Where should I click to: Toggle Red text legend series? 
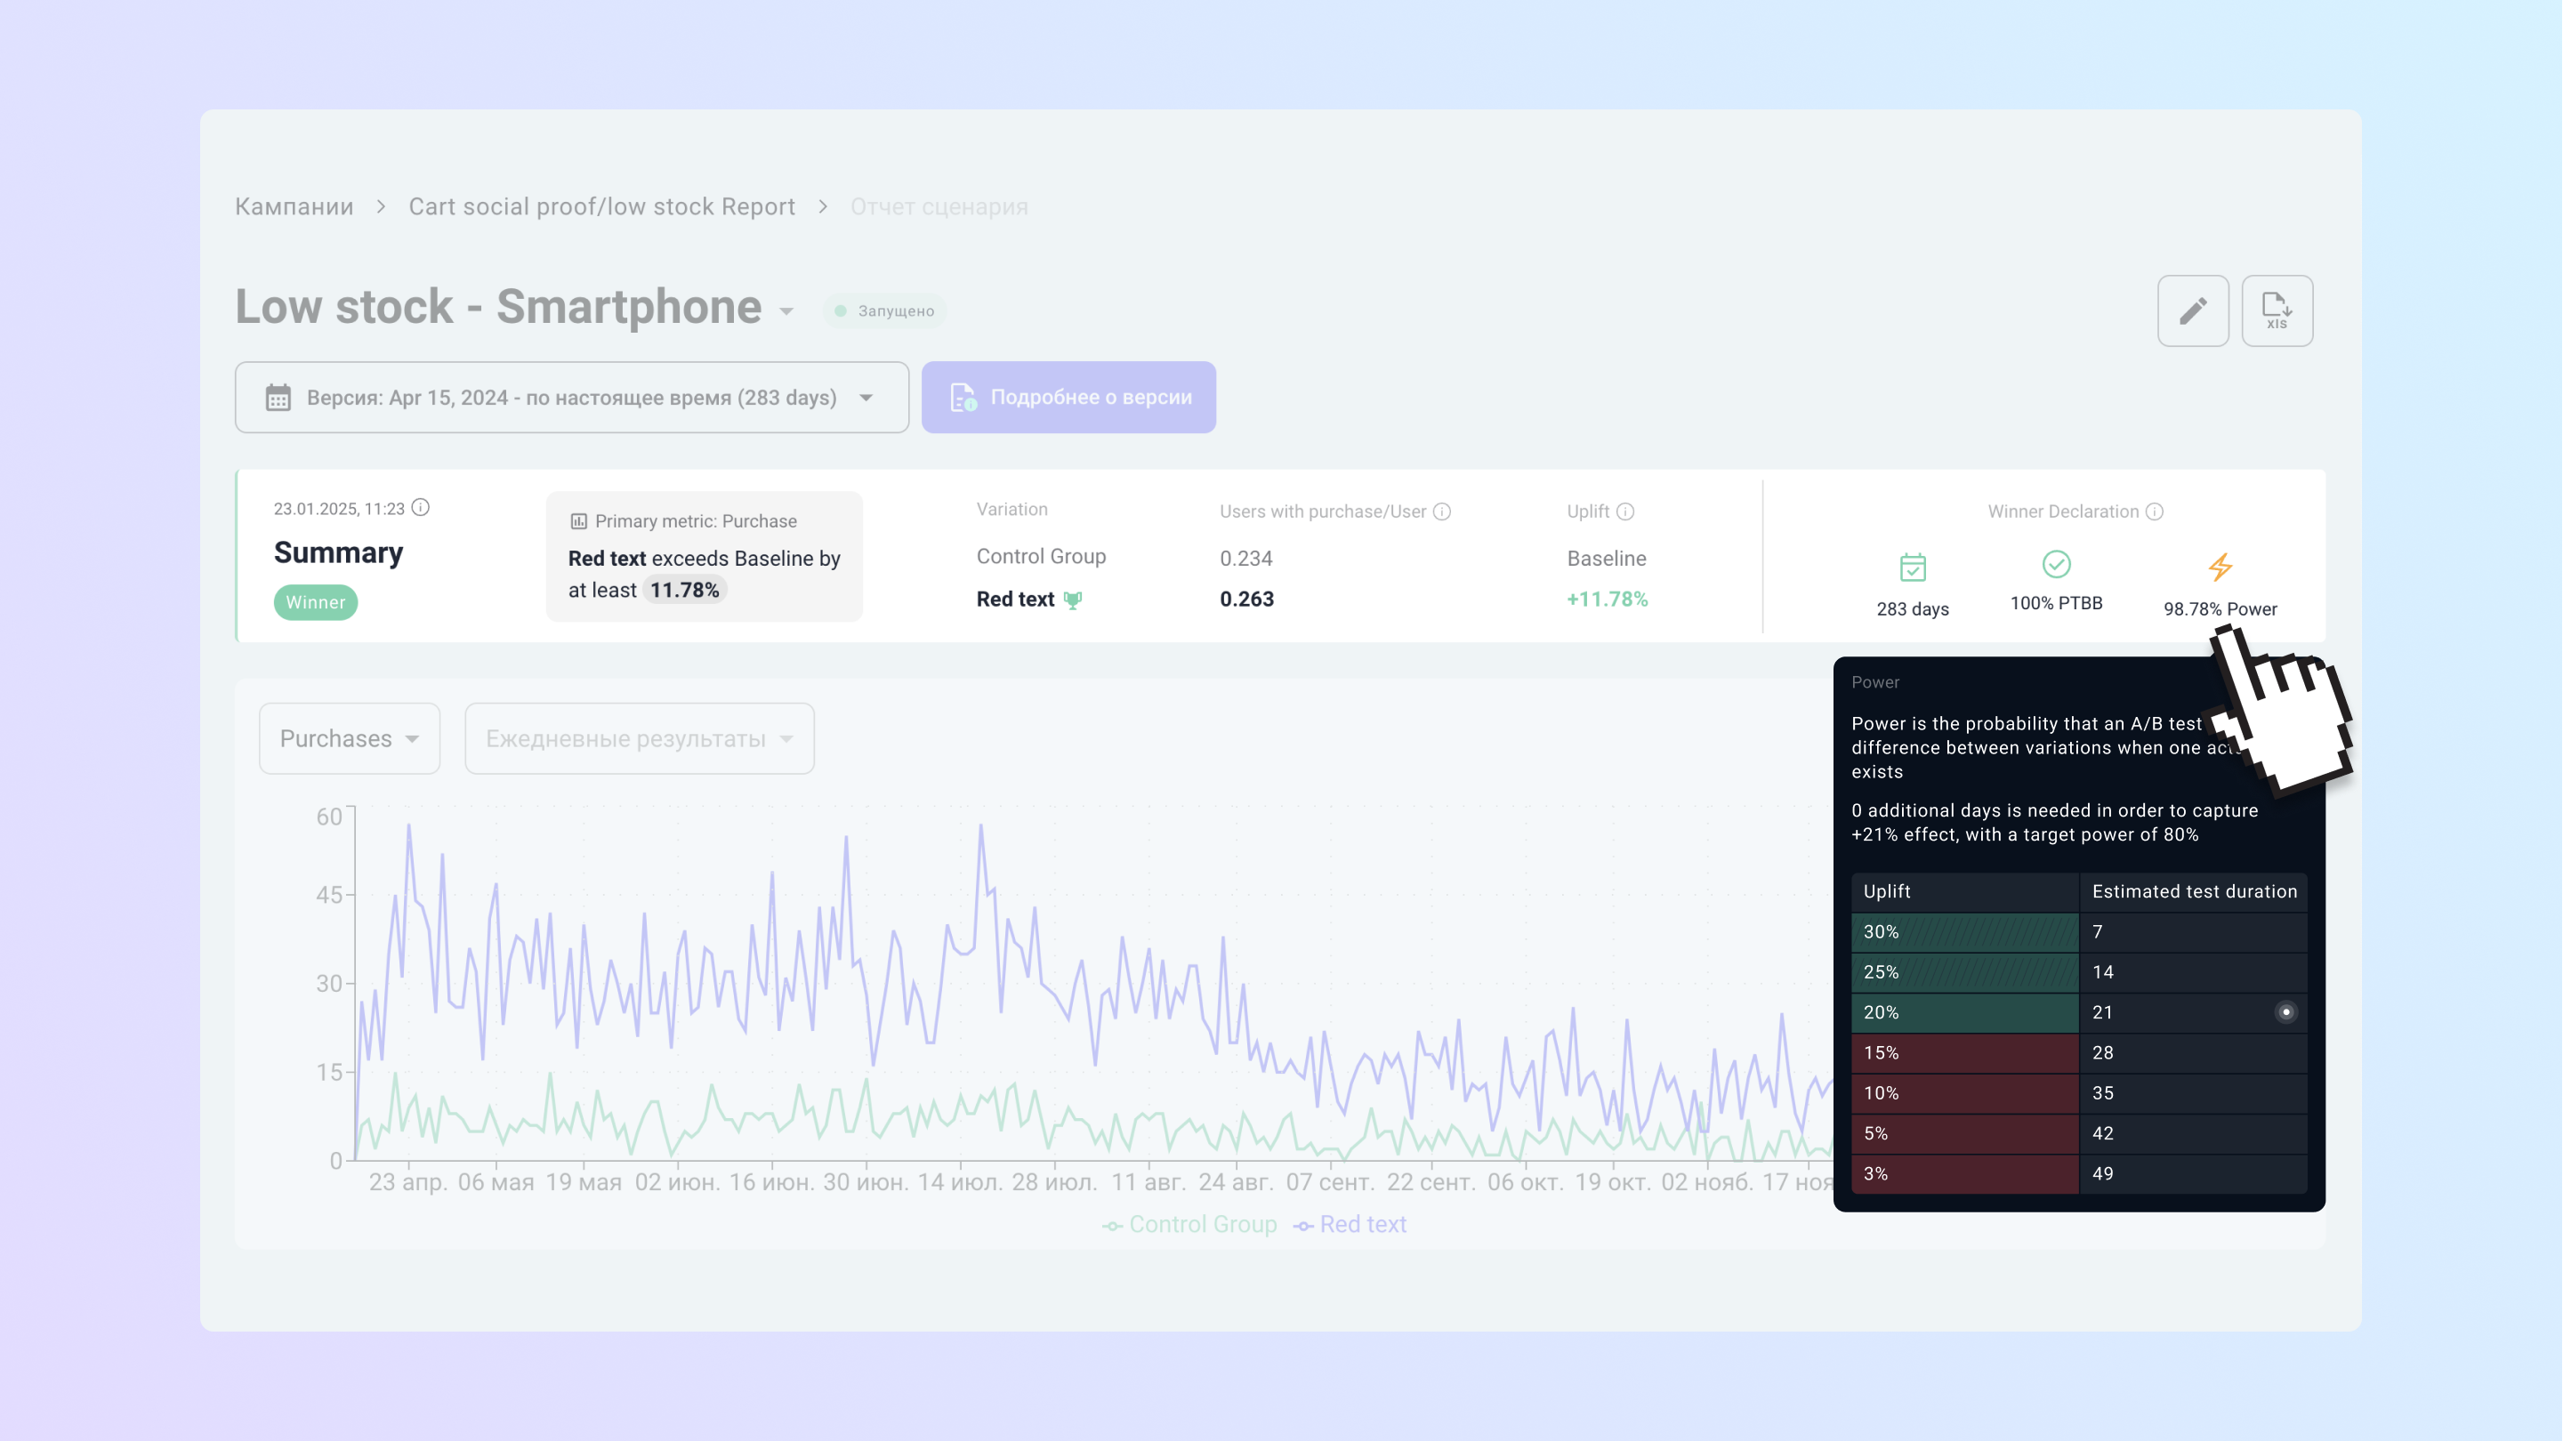[x=1350, y=1224]
